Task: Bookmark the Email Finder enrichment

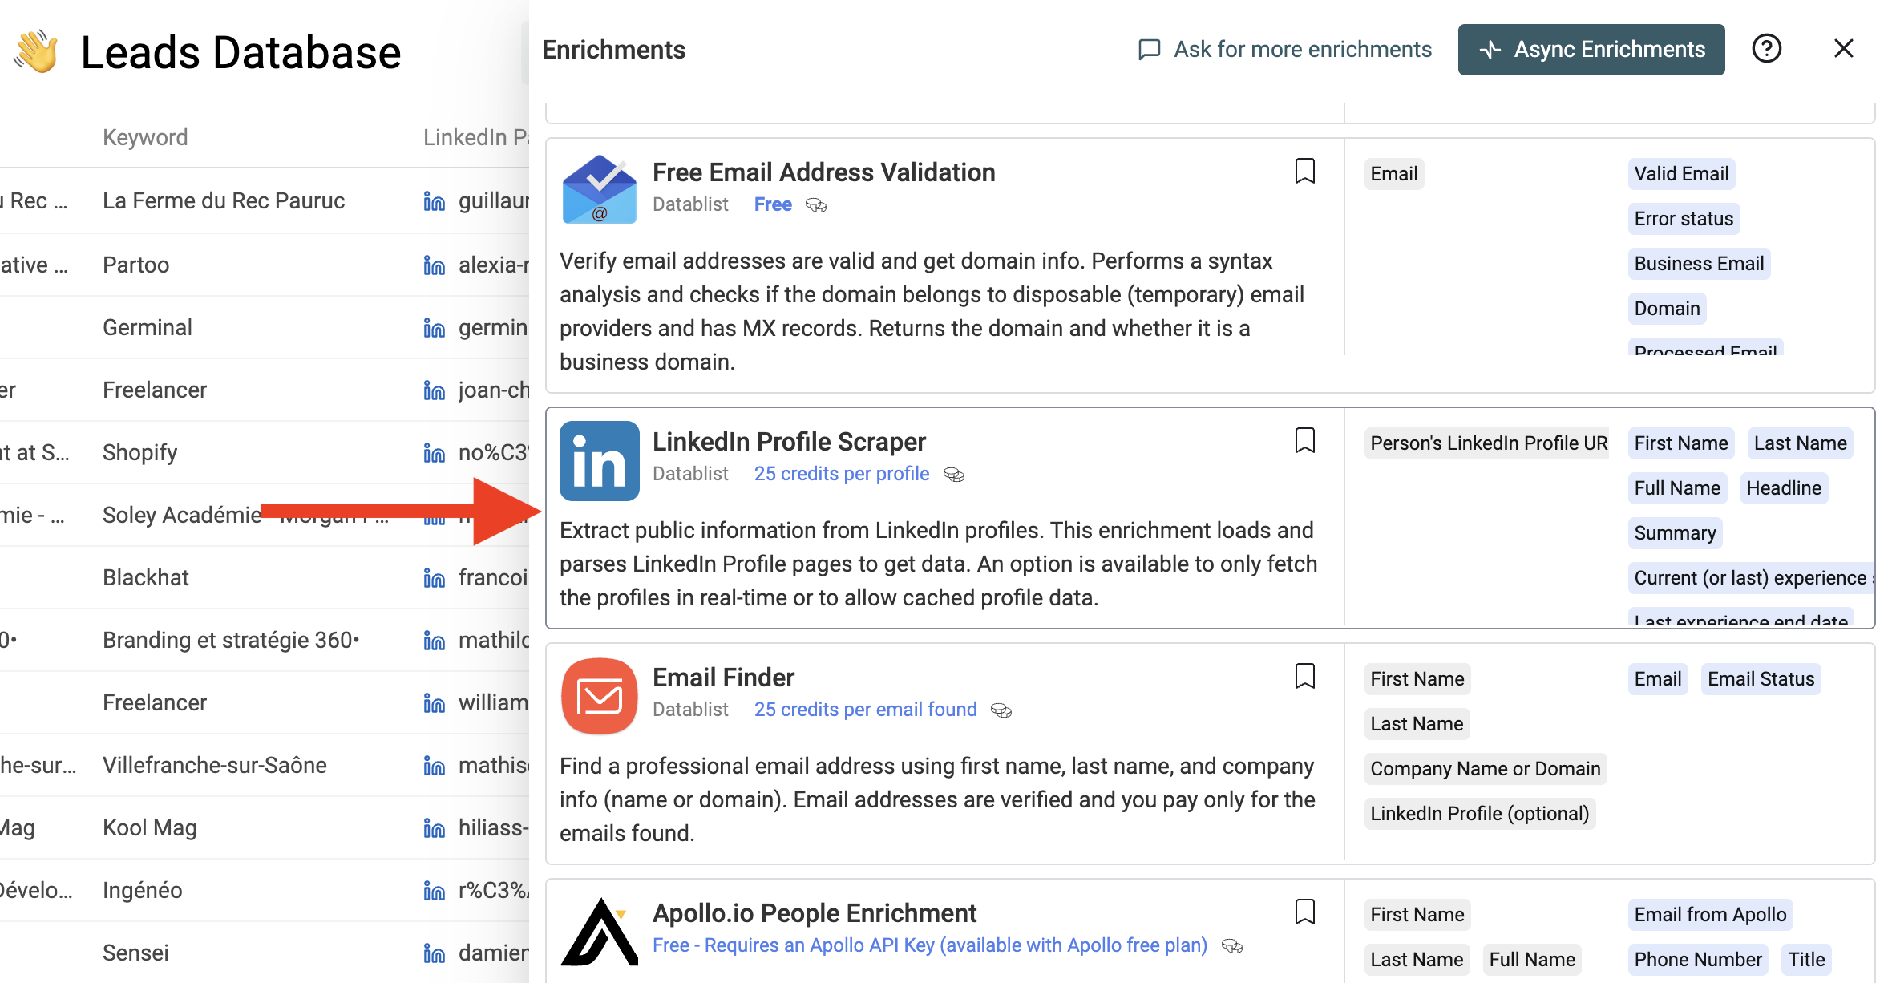Action: point(1307,678)
